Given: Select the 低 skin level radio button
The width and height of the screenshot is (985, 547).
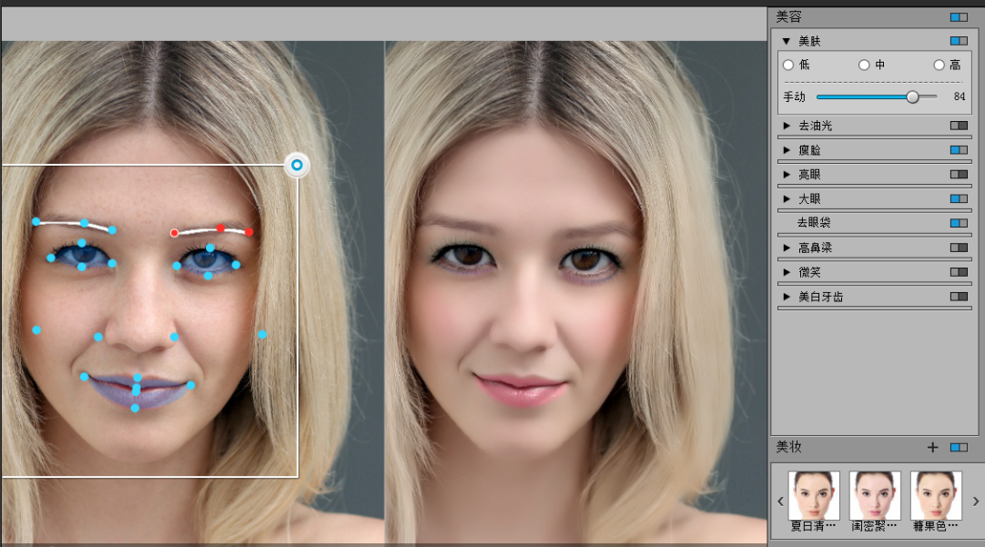Looking at the screenshot, I should (788, 65).
